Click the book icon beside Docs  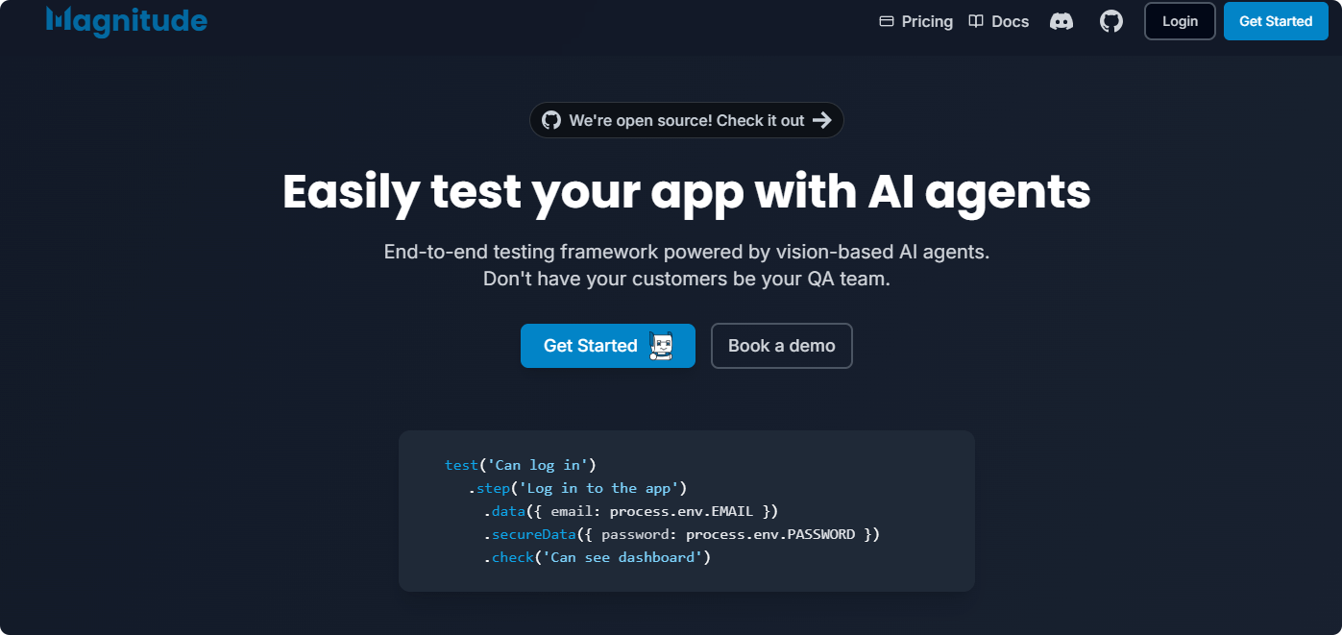pyautogui.click(x=976, y=21)
